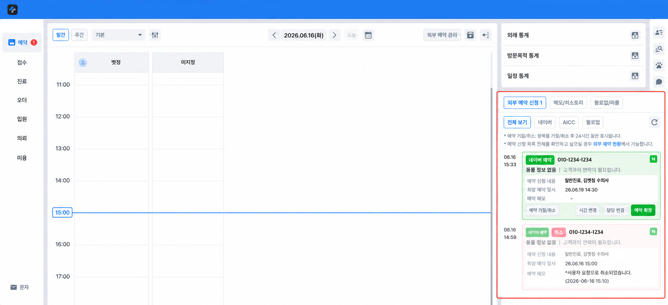The height and width of the screenshot is (305, 668).
Task: Click desired date 26.06.16 15:00 text
Action: click(581, 264)
